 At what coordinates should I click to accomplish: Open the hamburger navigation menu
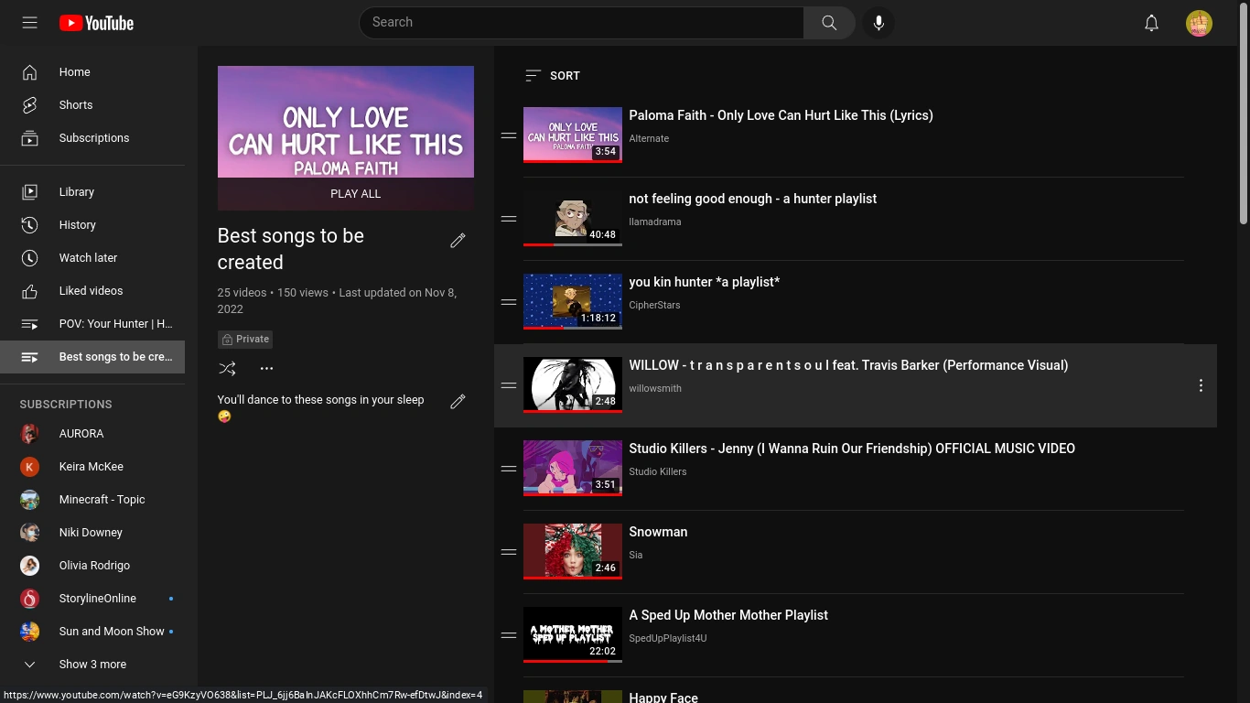[x=29, y=22]
